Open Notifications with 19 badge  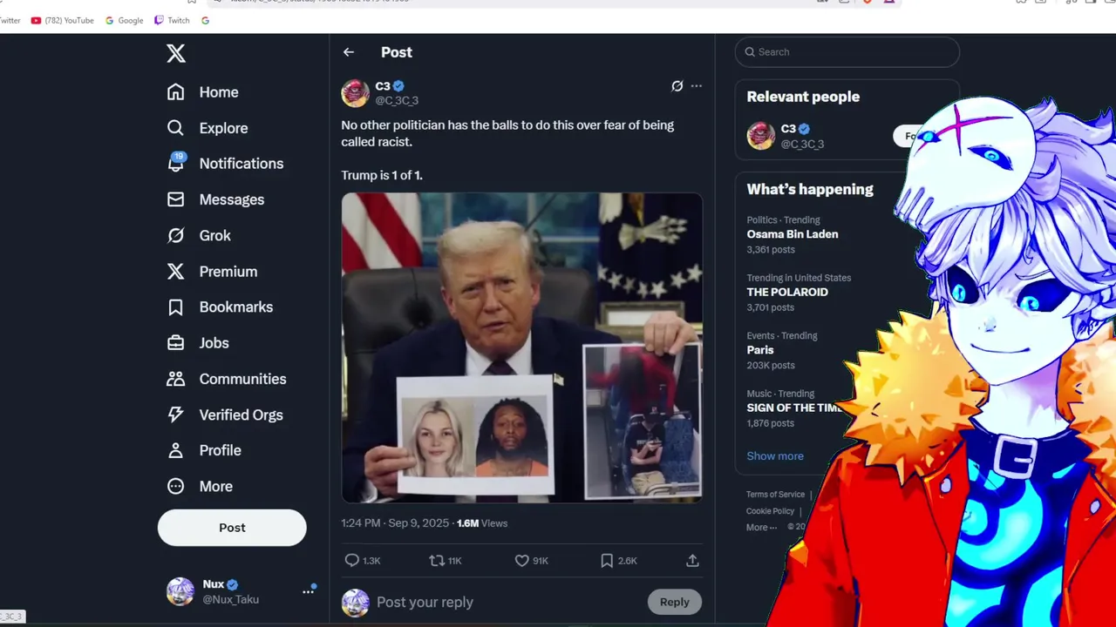pyautogui.click(x=225, y=164)
